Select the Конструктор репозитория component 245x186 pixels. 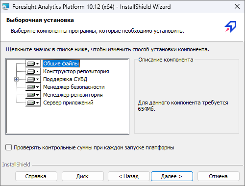(76, 71)
